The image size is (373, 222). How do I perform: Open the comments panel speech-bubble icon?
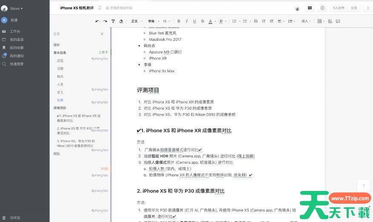pos(310,8)
